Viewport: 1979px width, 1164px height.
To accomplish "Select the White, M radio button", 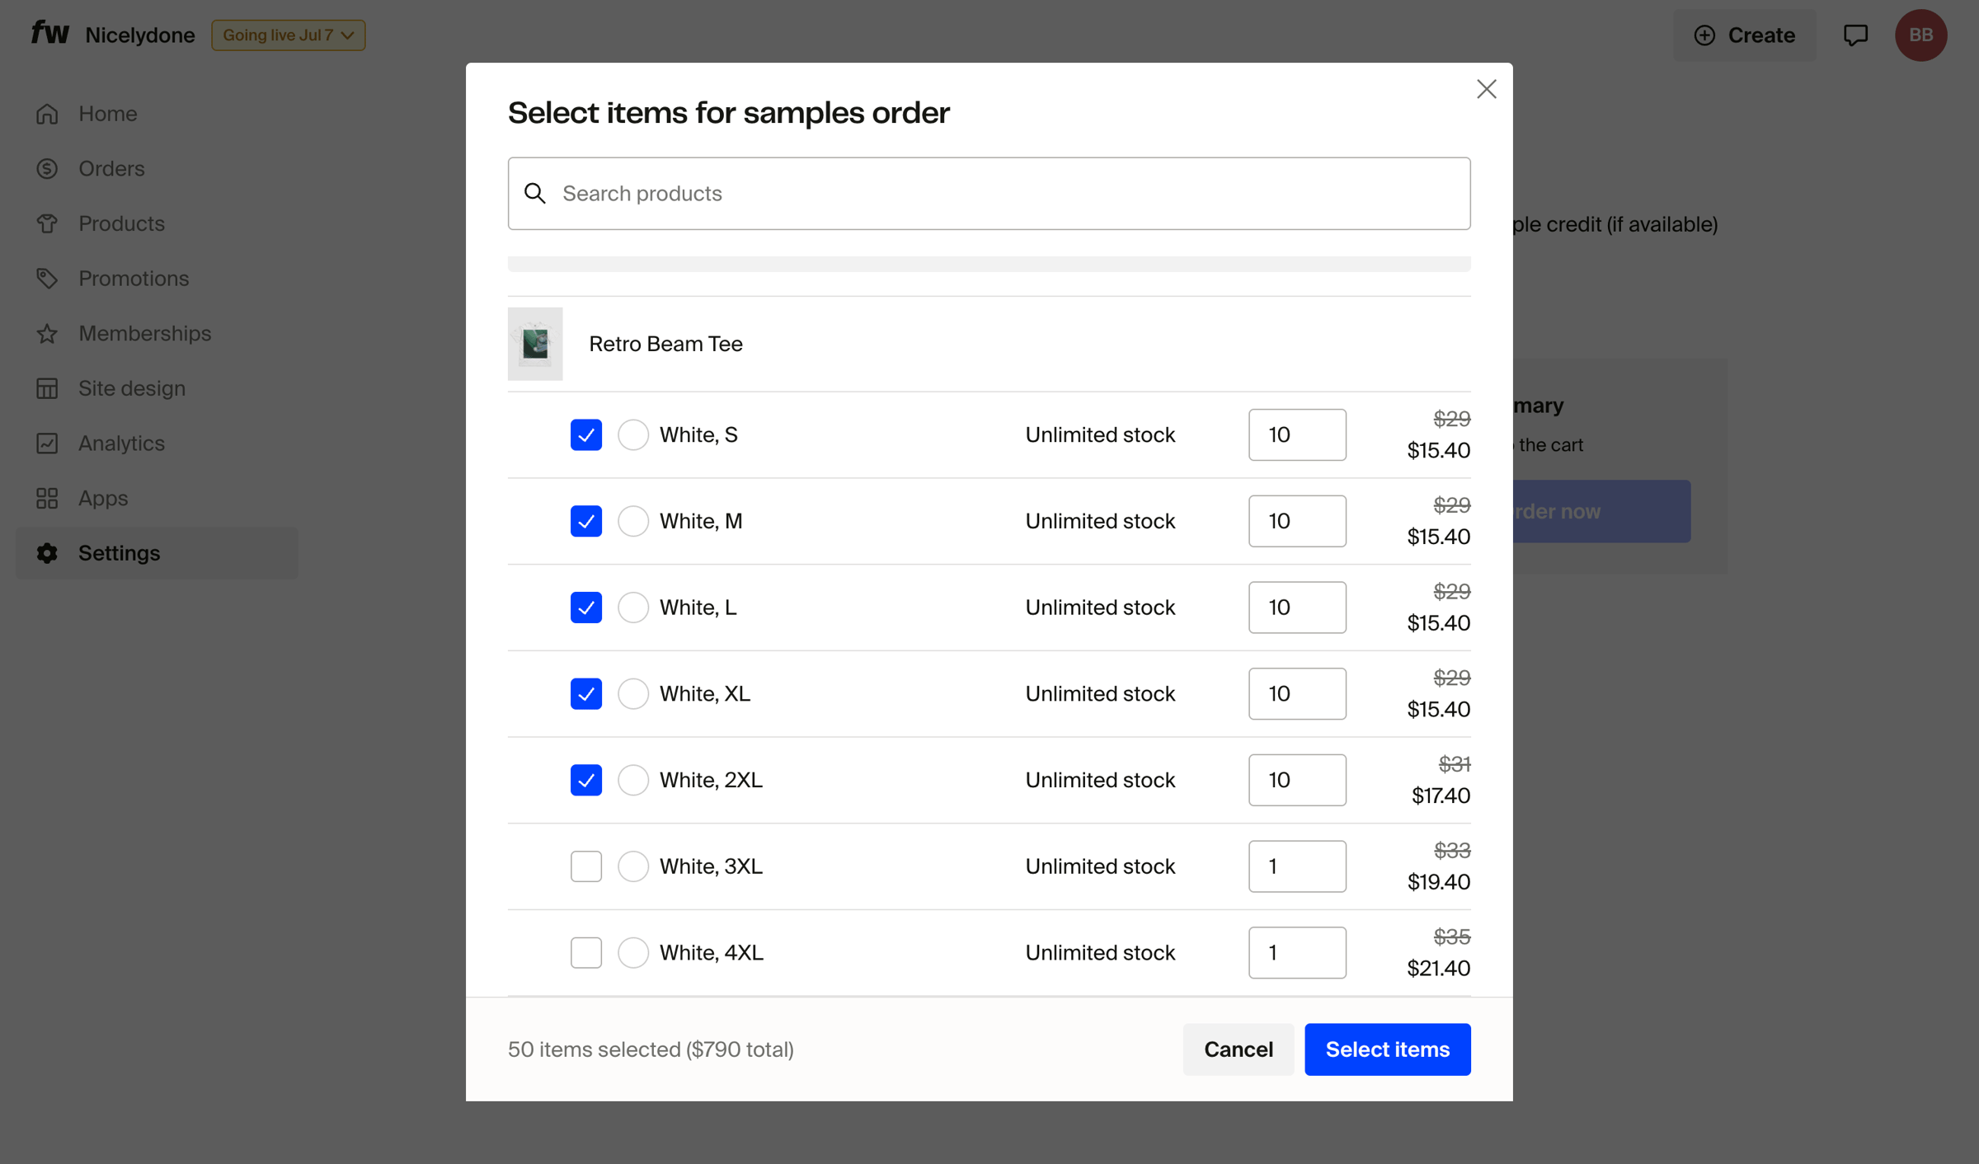I will (x=633, y=521).
